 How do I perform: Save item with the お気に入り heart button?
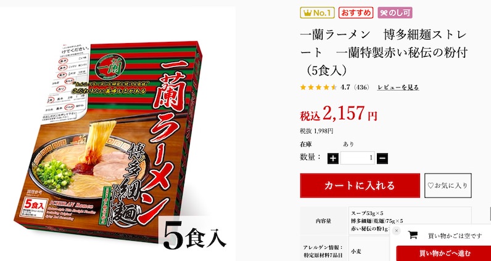click(x=448, y=186)
